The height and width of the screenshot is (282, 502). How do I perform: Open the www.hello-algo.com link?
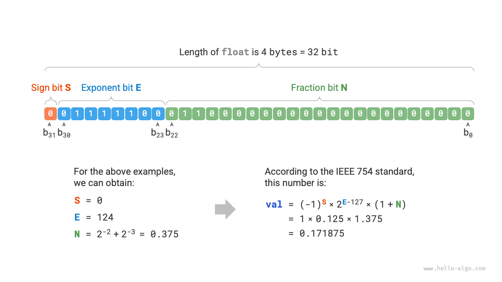[x=454, y=269]
